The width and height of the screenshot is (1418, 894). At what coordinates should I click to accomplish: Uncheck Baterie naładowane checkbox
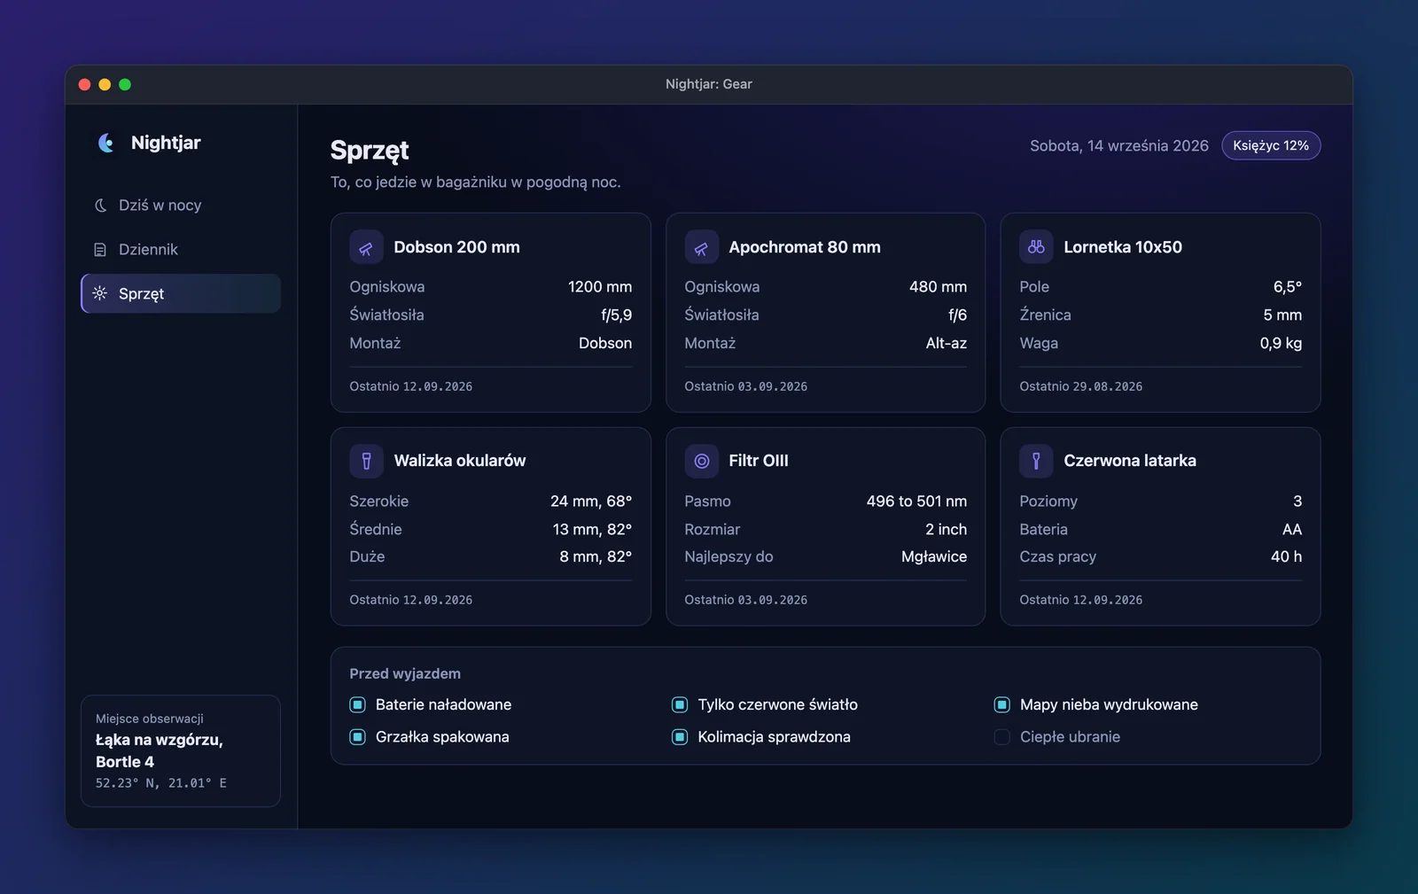[358, 704]
